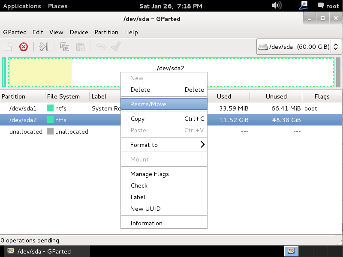Click the workspace switcher icon in bottom panel
Screen dimensions: 343x257
pyautogui.click(x=291, y=251)
